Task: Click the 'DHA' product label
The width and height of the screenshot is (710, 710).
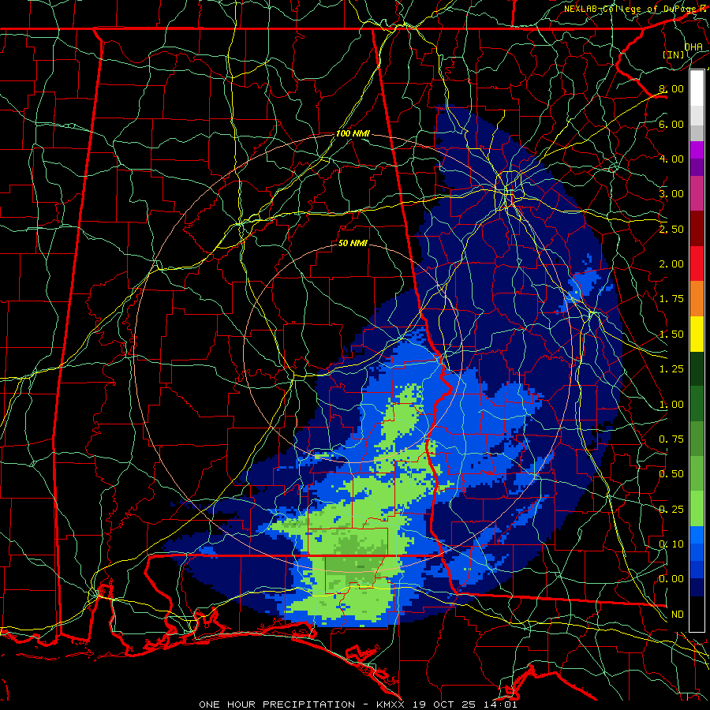Action: pos(693,47)
